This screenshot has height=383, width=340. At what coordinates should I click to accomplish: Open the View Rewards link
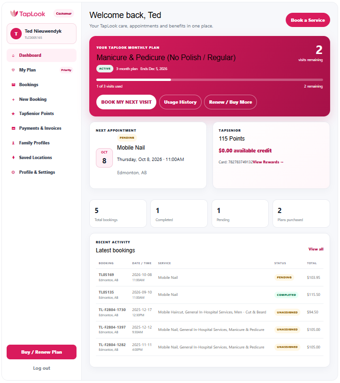[x=268, y=162]
